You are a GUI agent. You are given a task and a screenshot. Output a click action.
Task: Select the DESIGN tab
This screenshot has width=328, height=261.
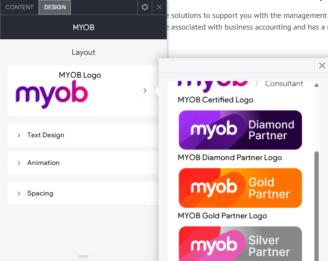(x=55, y=7)
